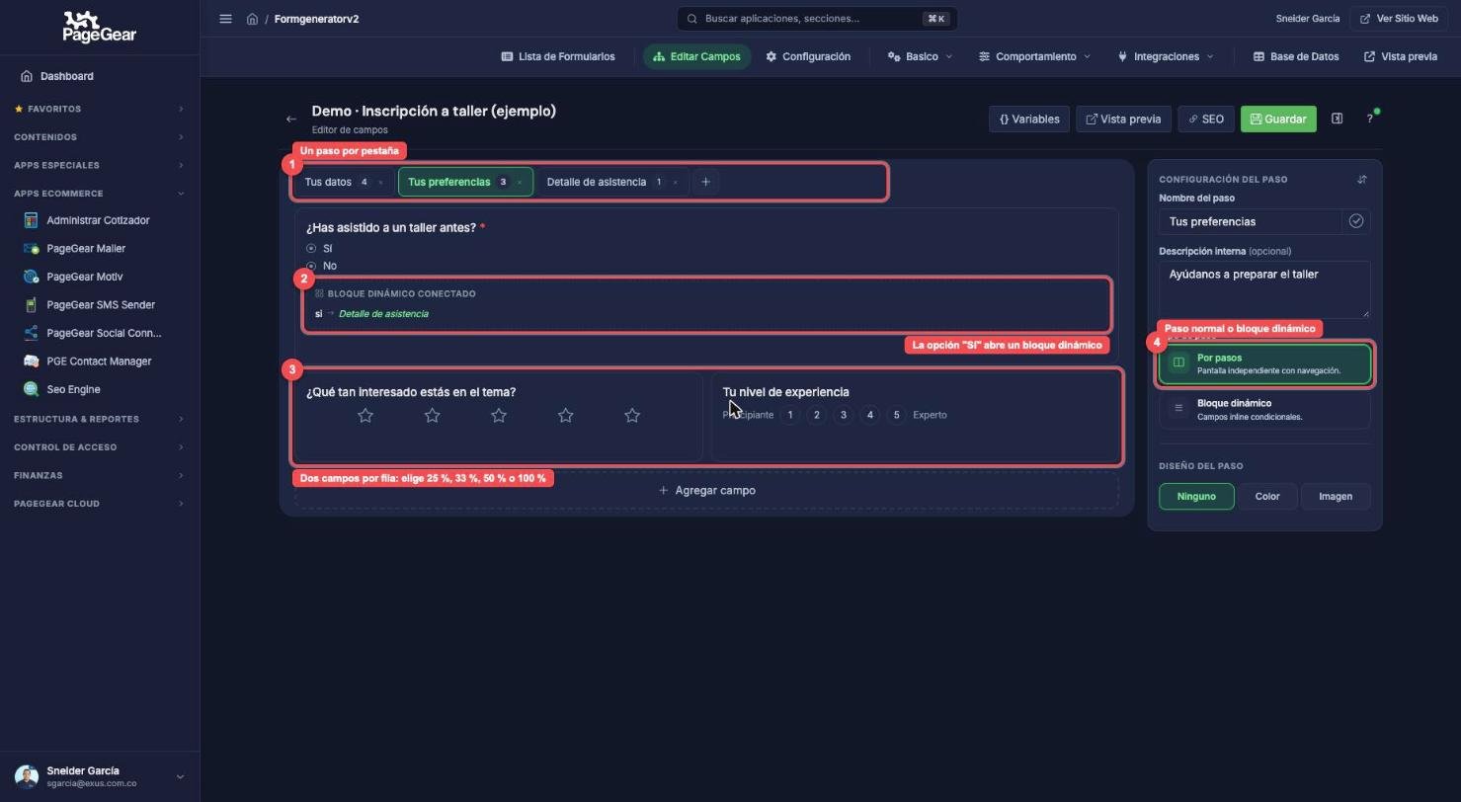The image size is (1461, 802).
Task: Open Configuración in the top menu
Action: coord(808,56)
